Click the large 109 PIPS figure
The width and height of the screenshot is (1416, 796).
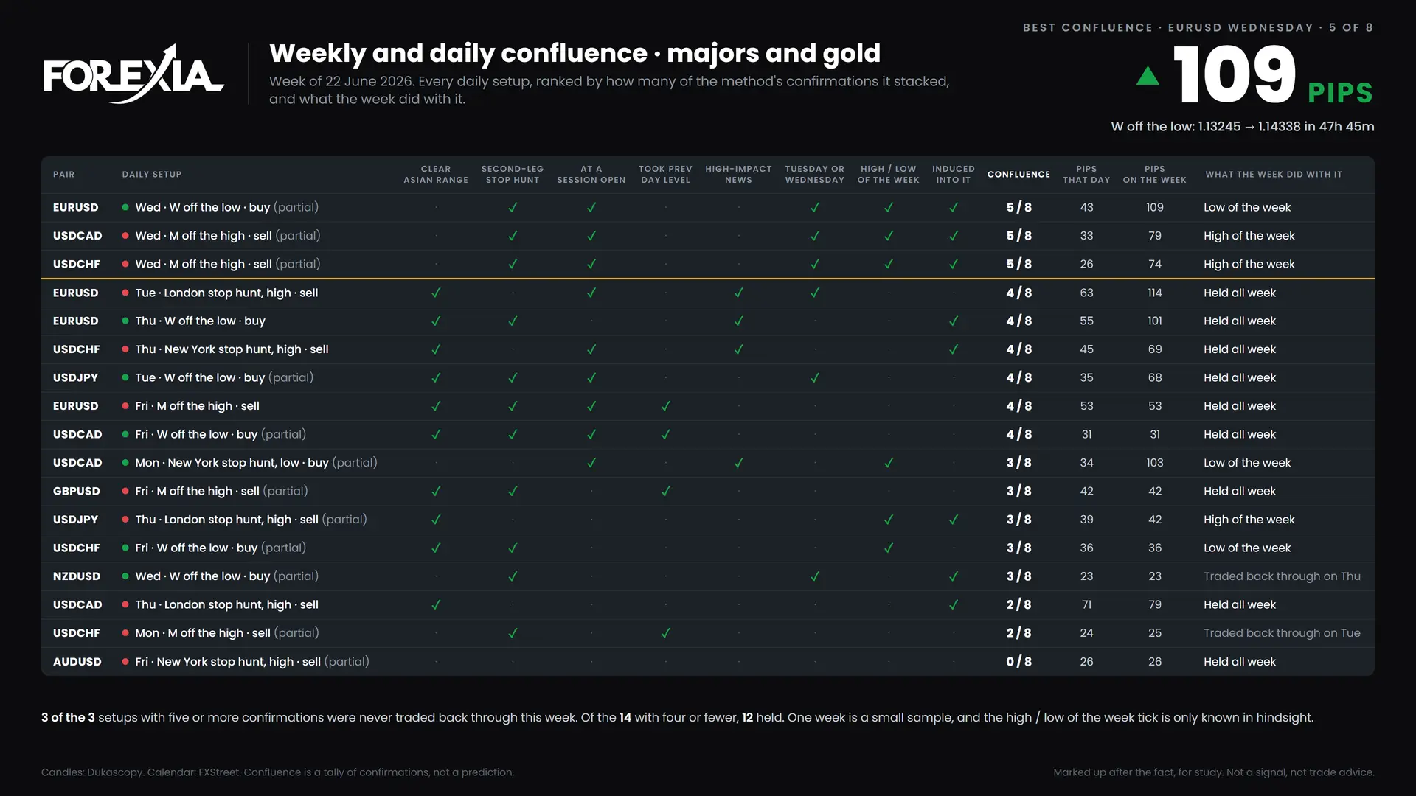tap(1273, 74)
